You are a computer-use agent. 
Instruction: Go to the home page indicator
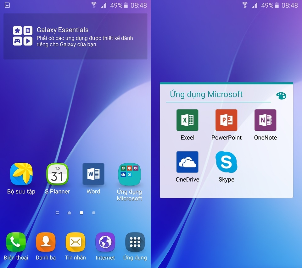pos(69,213)
